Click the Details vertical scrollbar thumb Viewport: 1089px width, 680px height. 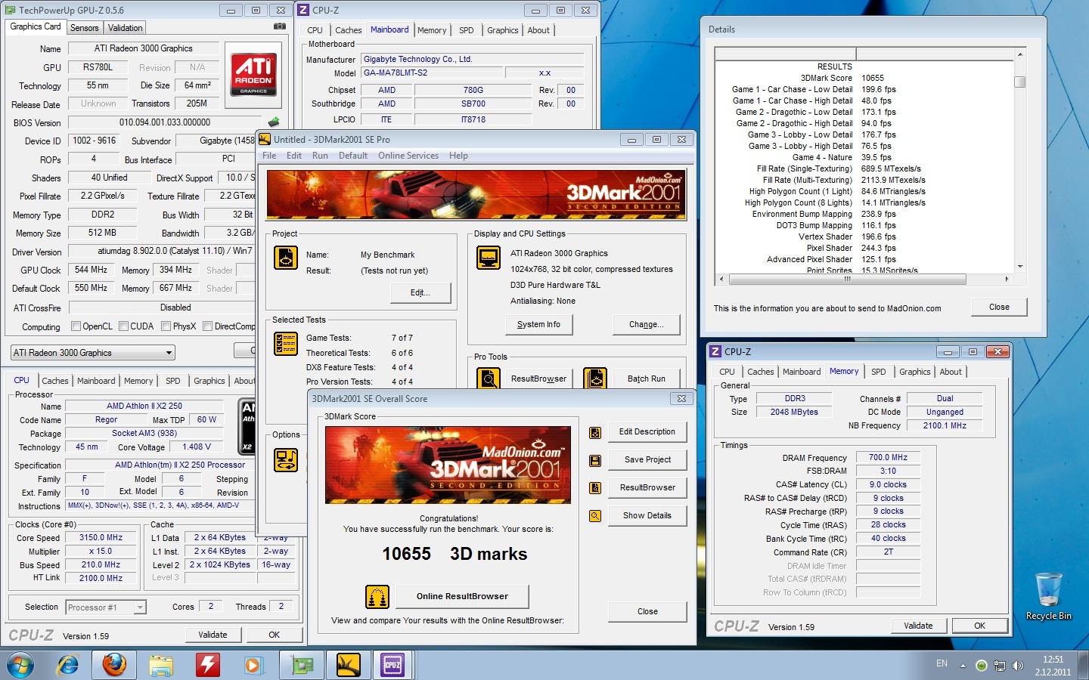[x=1019, y=82]
